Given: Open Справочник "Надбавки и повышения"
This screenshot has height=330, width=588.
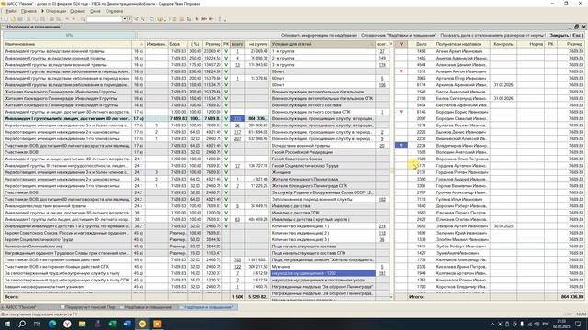Looking at the screenshot, I should coord(399,35).
